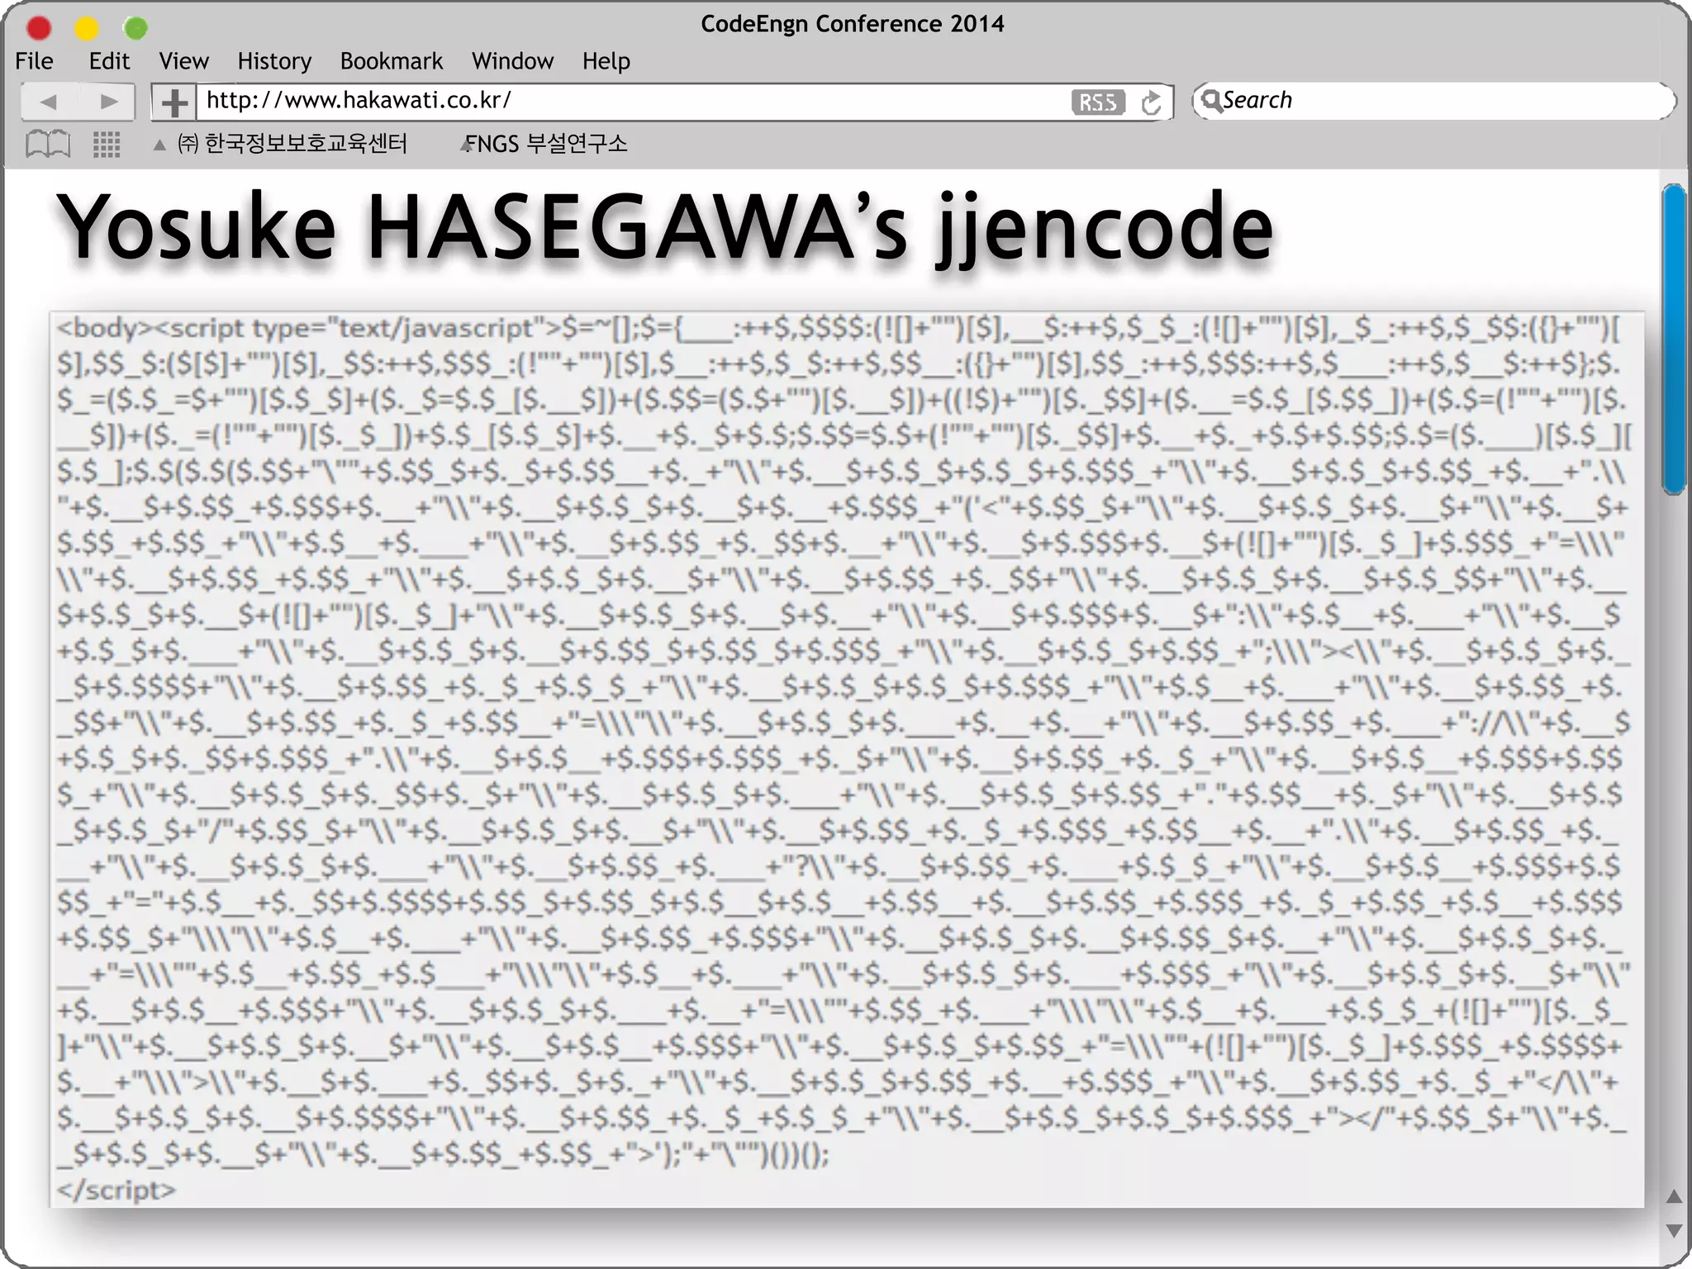Open the Top Sites grid icon

[107, 145]
